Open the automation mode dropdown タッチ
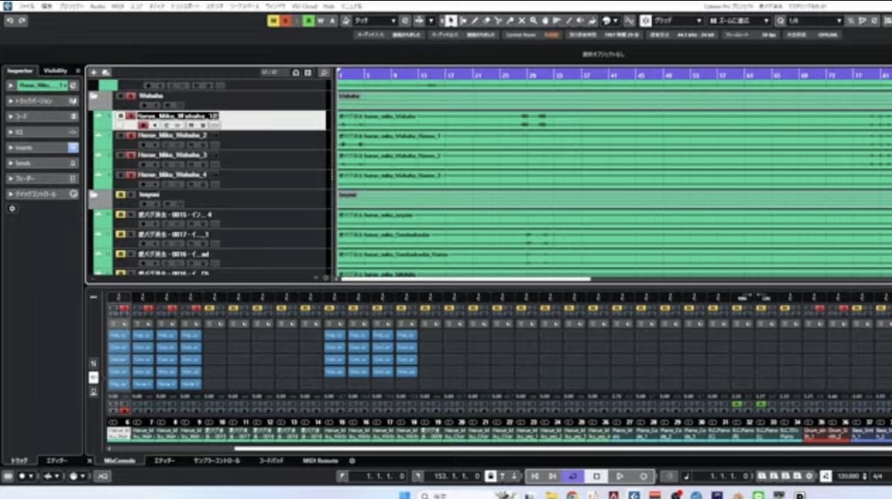This screenshot has width=892, height=499. pyautogui.click(x=376, y=21)
